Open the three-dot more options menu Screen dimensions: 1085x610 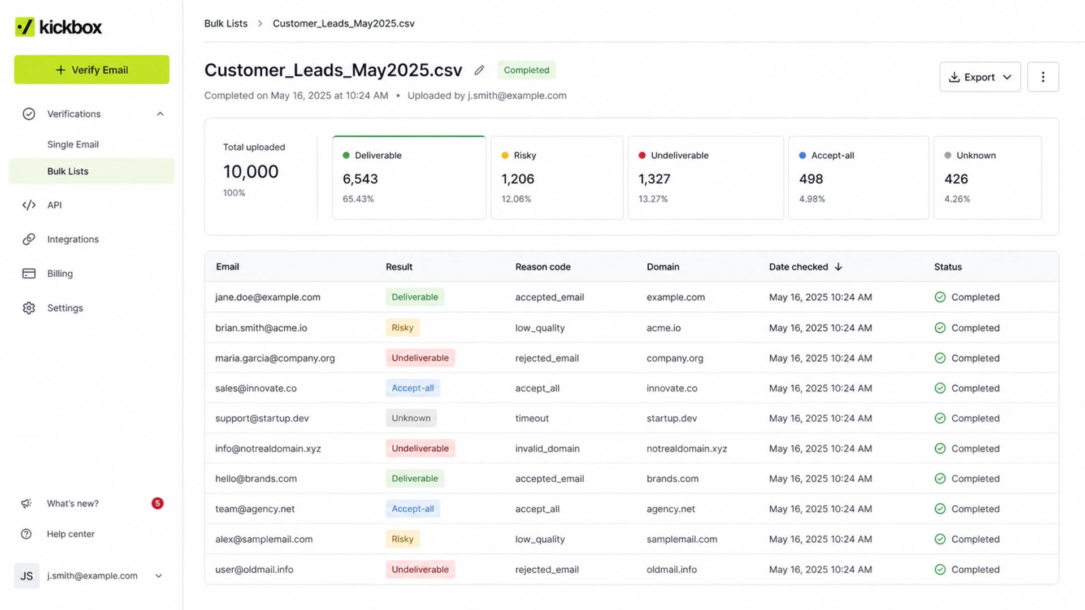[x=1043, y=77]
